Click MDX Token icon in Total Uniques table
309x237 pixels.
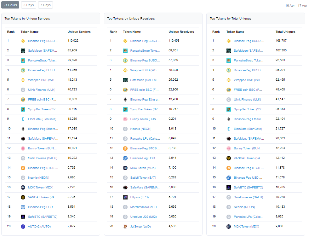tap(229, 226)
